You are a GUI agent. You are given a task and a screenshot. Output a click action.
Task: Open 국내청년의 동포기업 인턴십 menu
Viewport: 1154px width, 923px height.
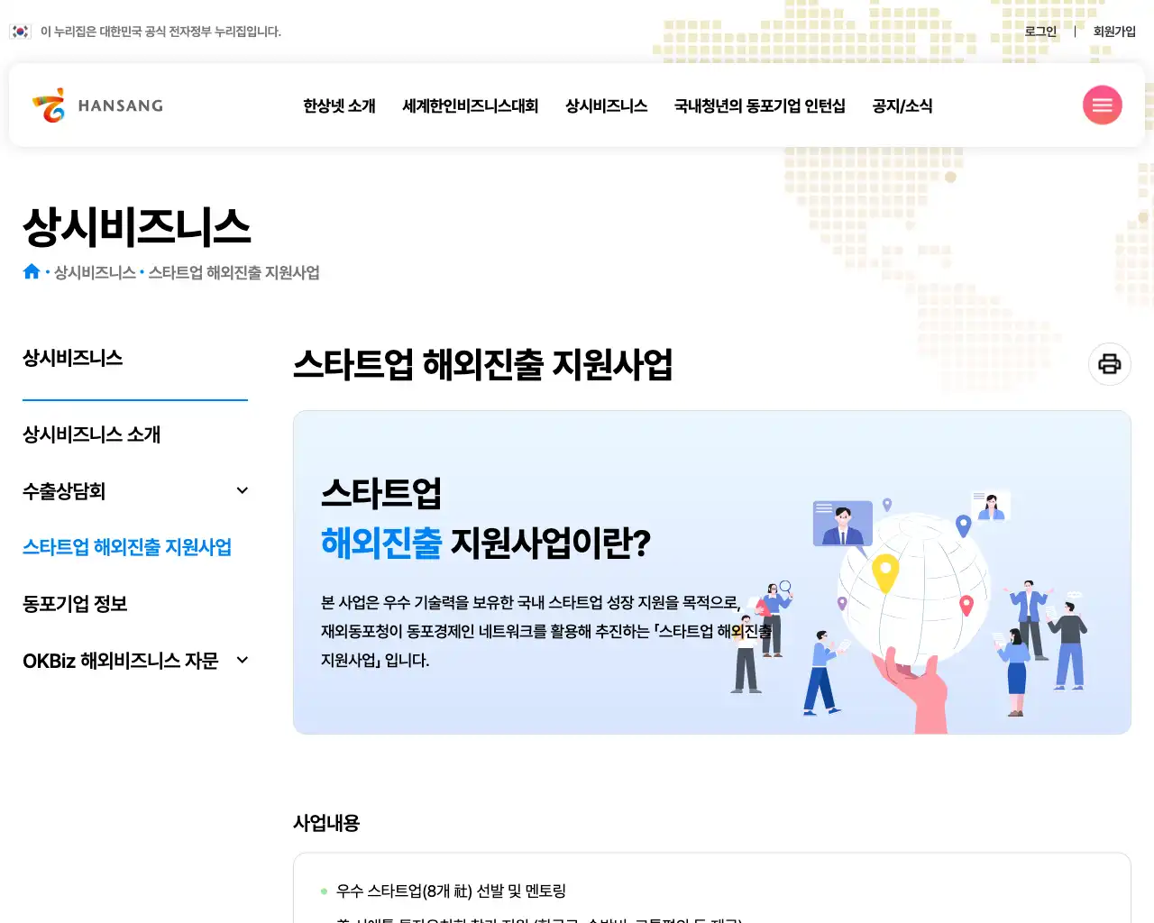point(759,105)
